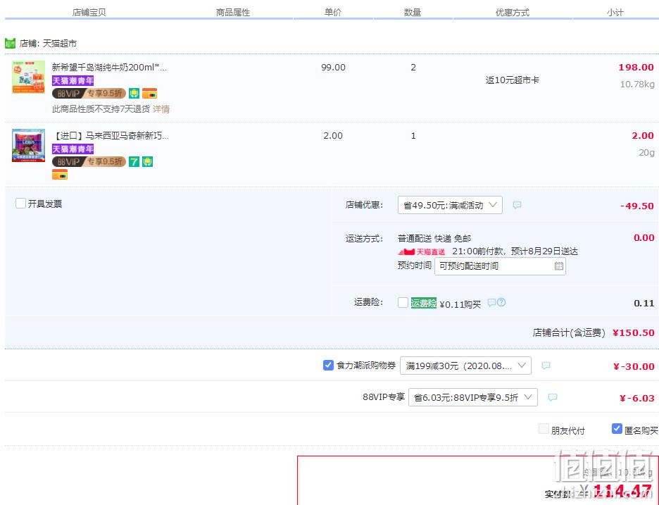Image resolution: width=659 pixels, height=505 pixels.
Task: Click the ¥-30.00 coupon deduction amount
Action: [634, 366]
